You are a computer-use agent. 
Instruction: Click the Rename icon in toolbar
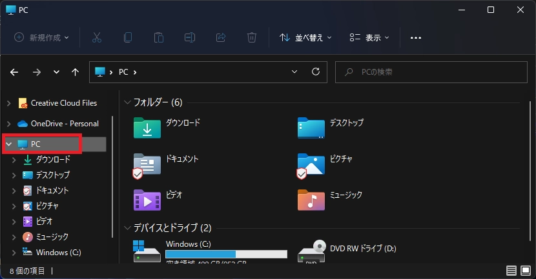(x=190, y=37)
